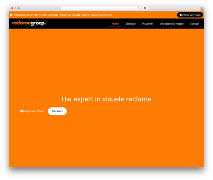Click the browser download indicator icon
Image resolution: width=213 pixels, height=180 pixels.
click(145, 8)
